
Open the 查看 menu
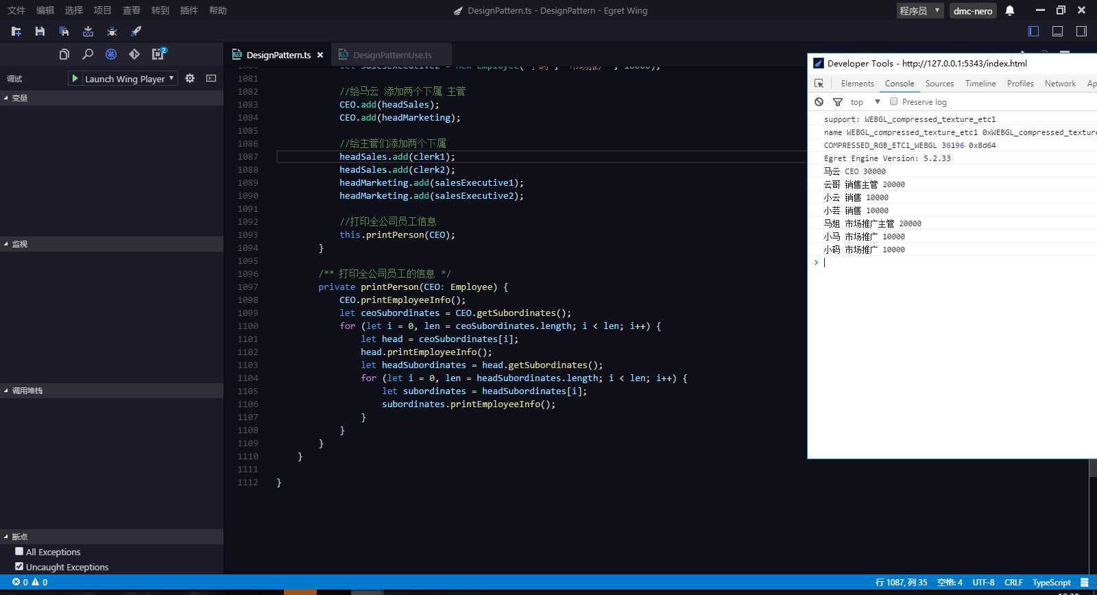[x=132, y=10]
